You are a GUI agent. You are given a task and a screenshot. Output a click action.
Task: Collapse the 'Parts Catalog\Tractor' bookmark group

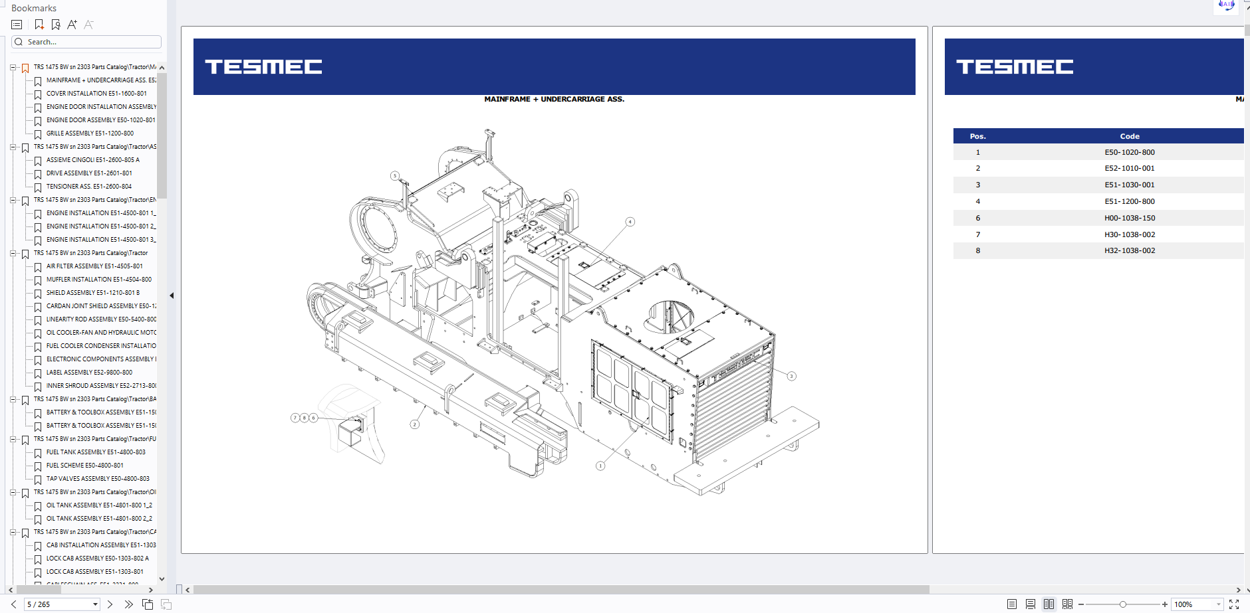[x=13, y=253]
